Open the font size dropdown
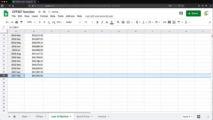The width and height of the screenshot is (213, 120). coord(89,22)
